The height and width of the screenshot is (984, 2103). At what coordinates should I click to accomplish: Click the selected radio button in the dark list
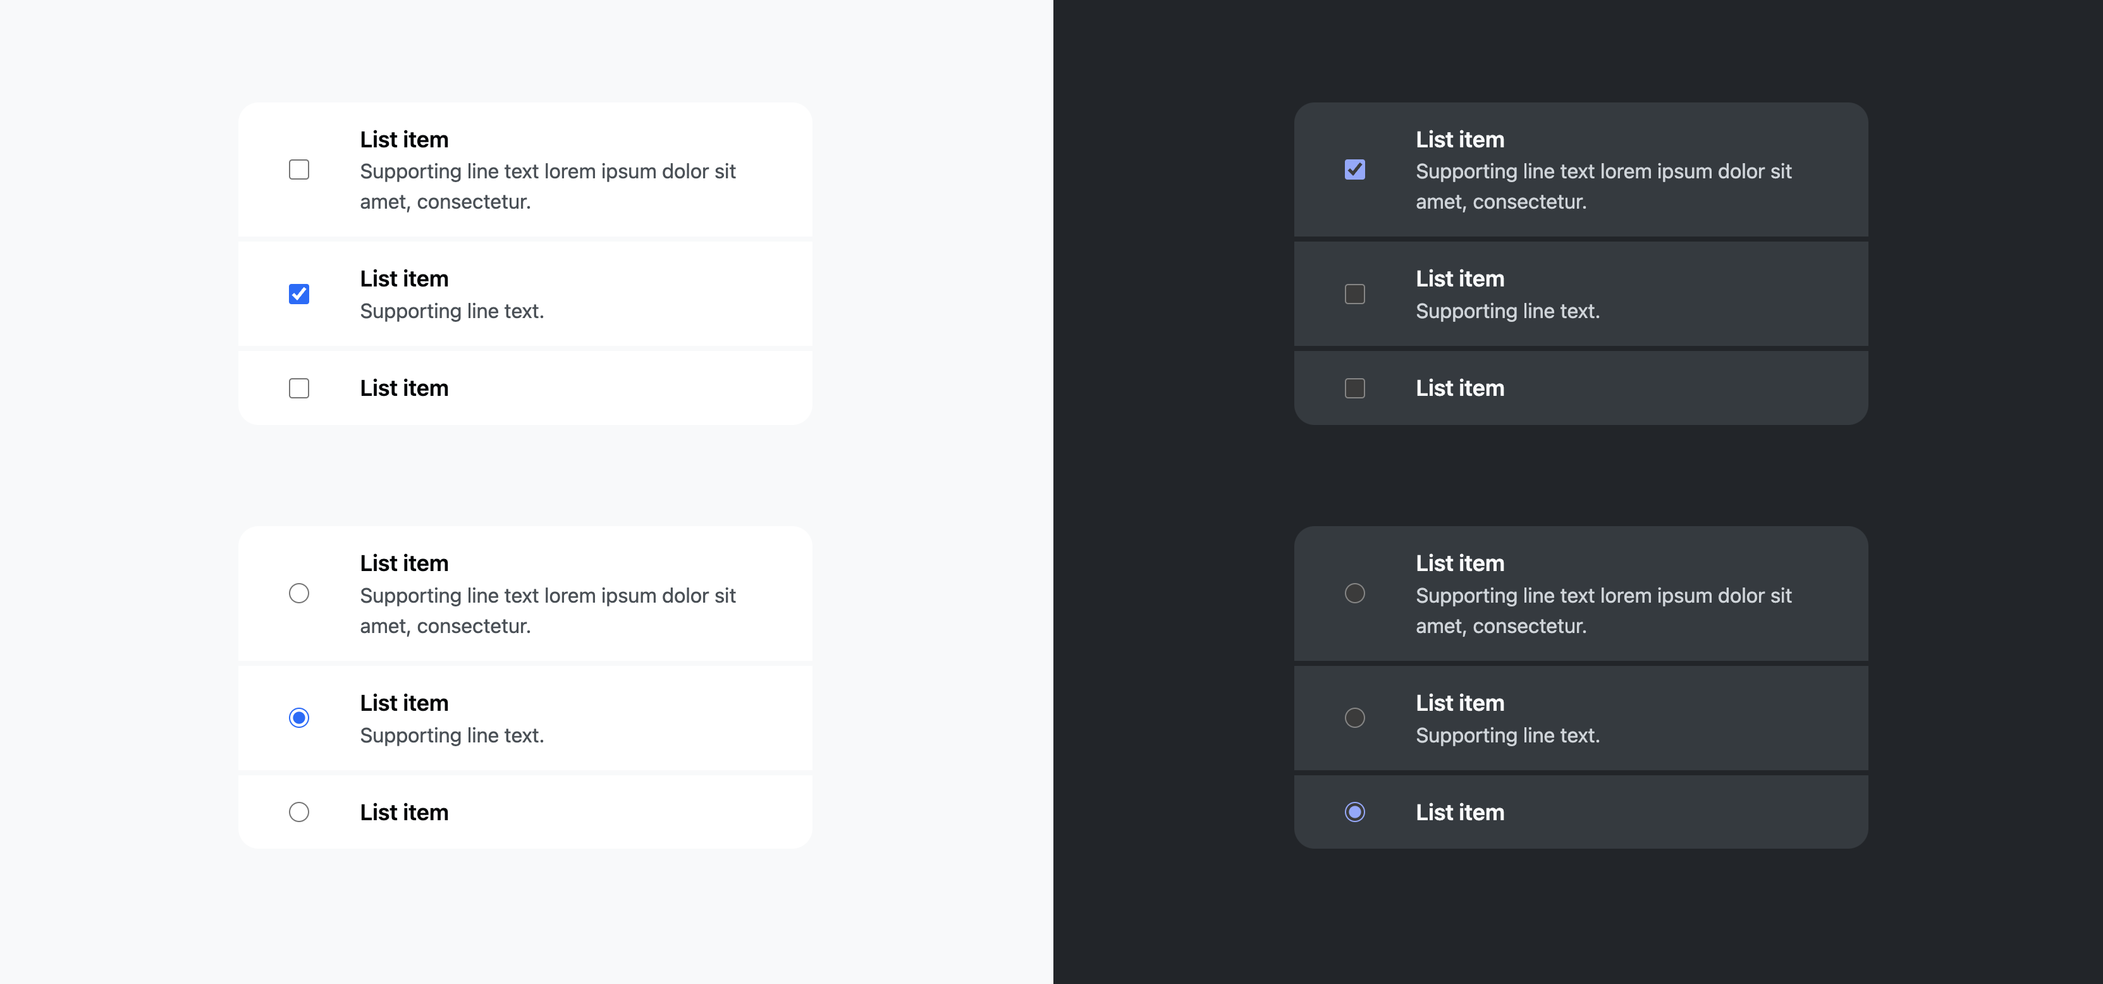[x=1354, y=812]
